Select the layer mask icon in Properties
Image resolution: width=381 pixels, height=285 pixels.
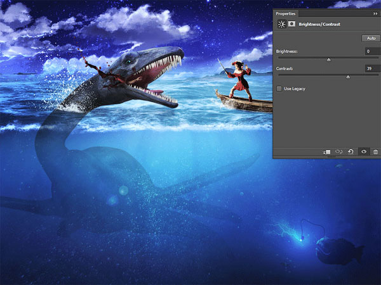tap(291, 24)
